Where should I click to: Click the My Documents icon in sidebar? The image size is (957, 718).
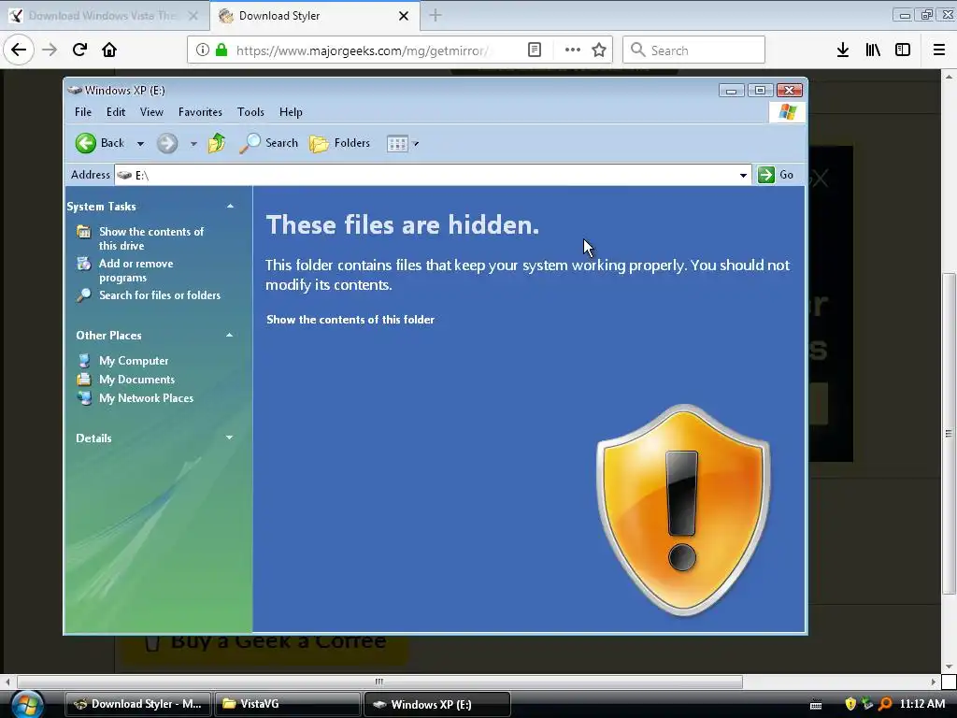pos(84,380)
